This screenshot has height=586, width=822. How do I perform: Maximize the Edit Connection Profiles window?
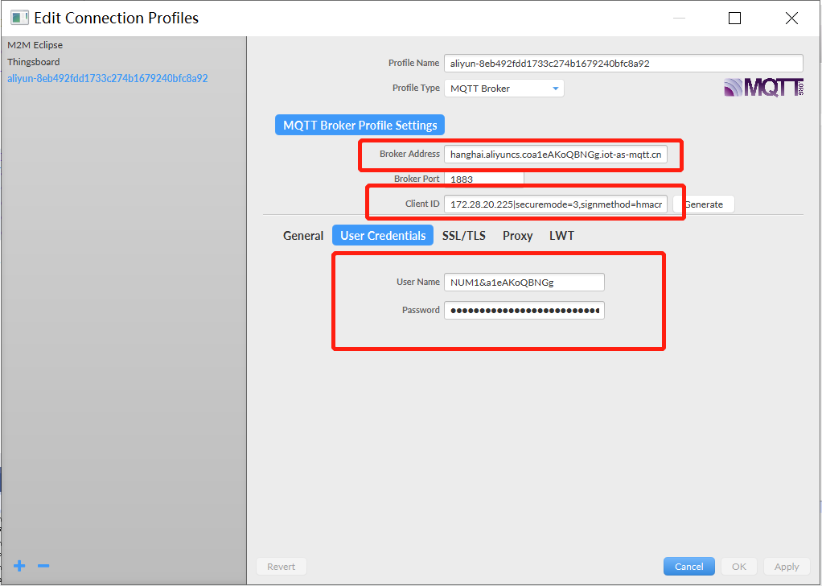pyautogui.click(x=735, y=19)
